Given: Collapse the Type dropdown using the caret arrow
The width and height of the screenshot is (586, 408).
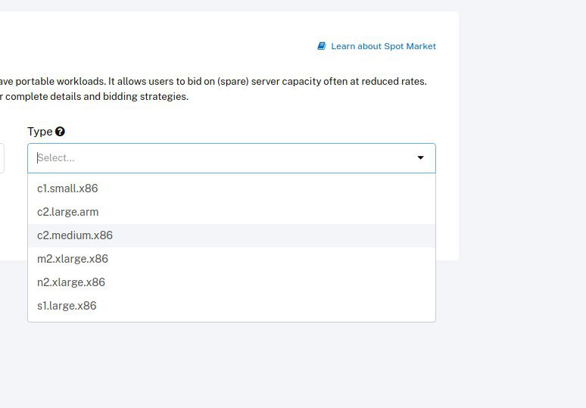Looking at the screenshot, I should click(420, 157).
